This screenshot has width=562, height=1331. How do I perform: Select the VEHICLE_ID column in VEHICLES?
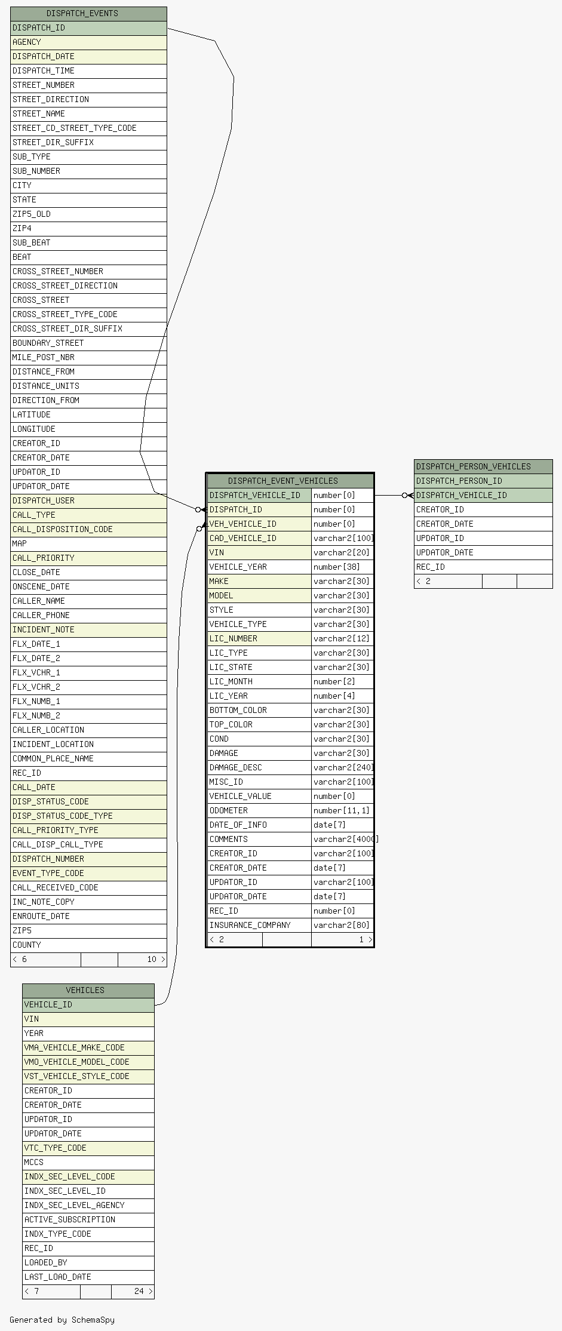pyautogui.click(x=88, y=1004)
